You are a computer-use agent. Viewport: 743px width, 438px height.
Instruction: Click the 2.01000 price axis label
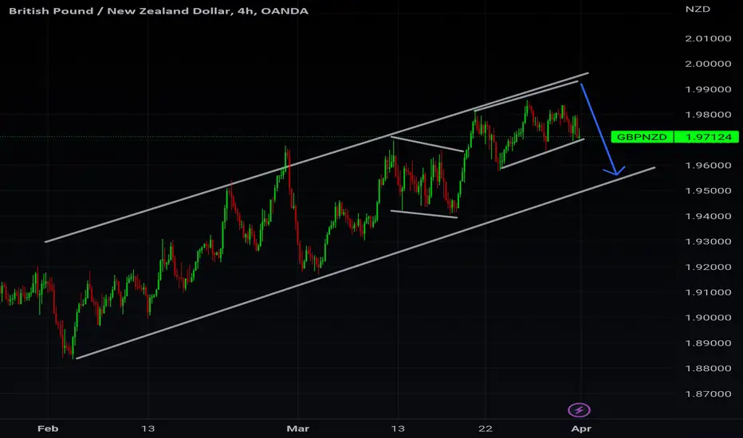tap(708, 39)
